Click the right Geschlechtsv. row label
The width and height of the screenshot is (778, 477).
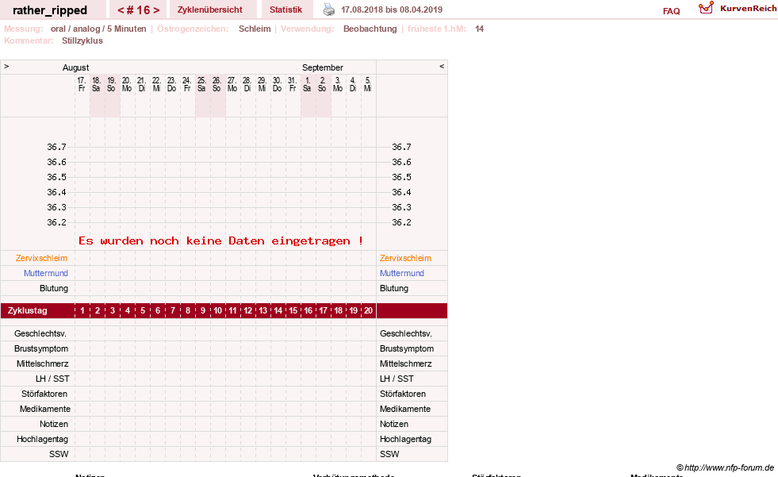point(406,333)
